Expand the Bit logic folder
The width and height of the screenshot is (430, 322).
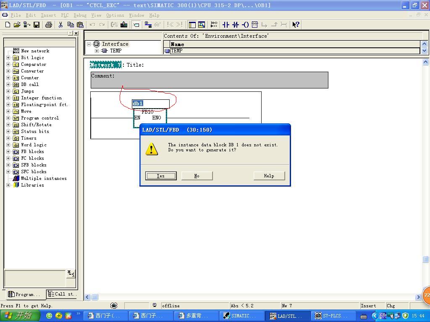coord(8,57)
